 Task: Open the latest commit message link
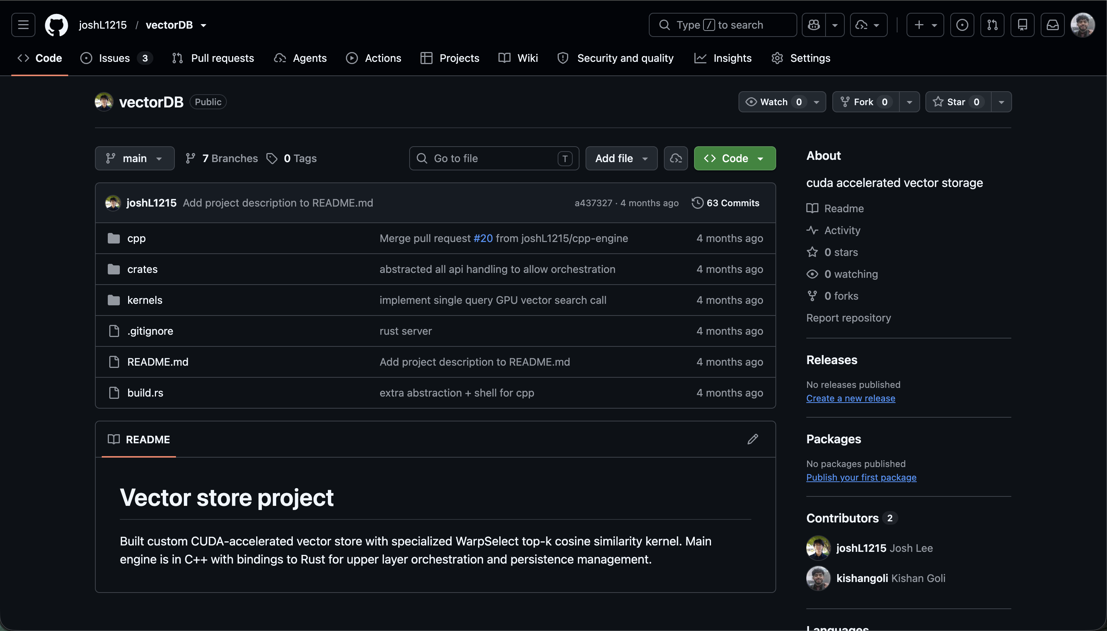[278, 203]
